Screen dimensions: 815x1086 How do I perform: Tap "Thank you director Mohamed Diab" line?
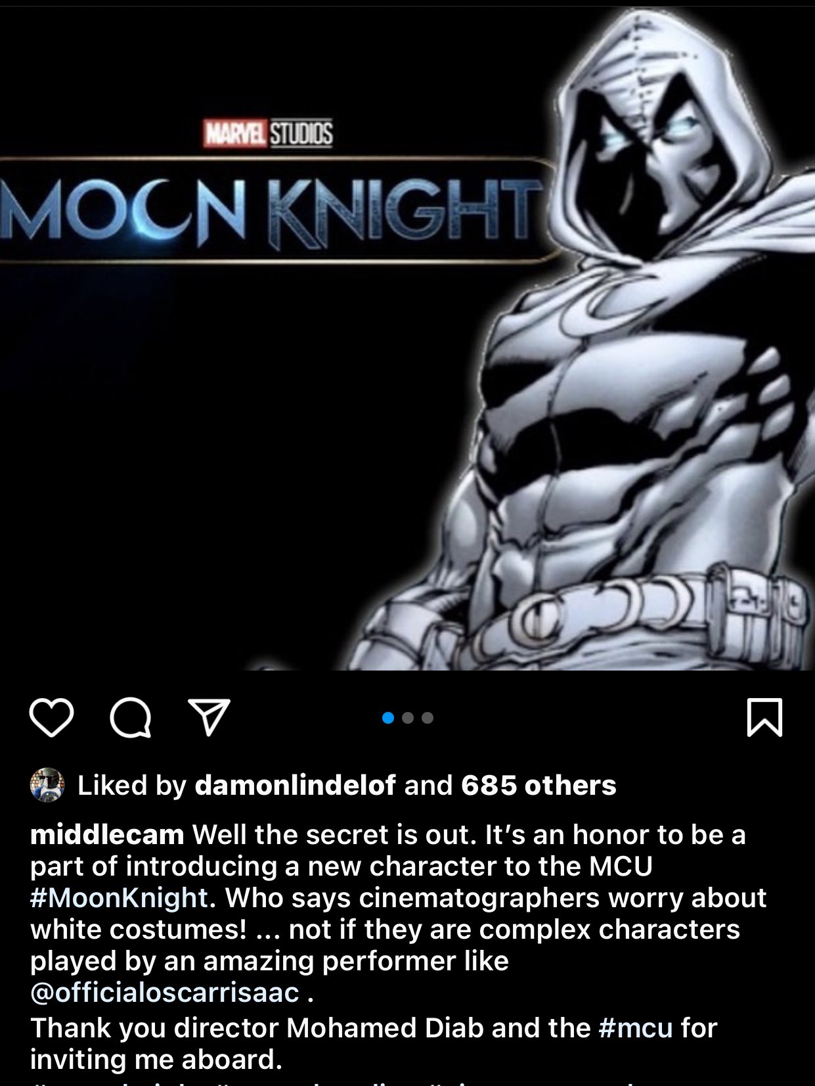310,1028
